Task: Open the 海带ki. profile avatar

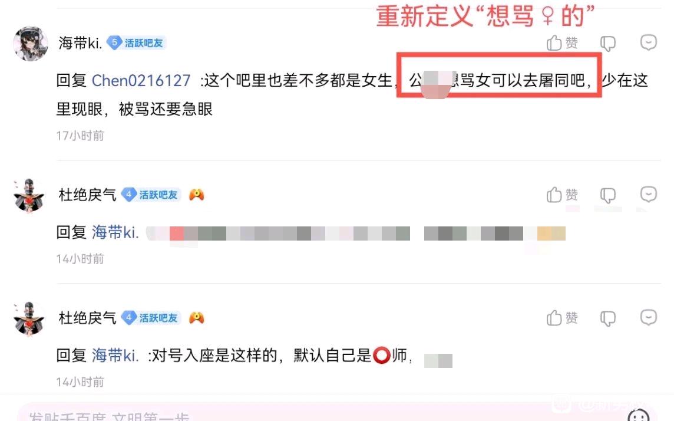Action: [x=30, y=44]
